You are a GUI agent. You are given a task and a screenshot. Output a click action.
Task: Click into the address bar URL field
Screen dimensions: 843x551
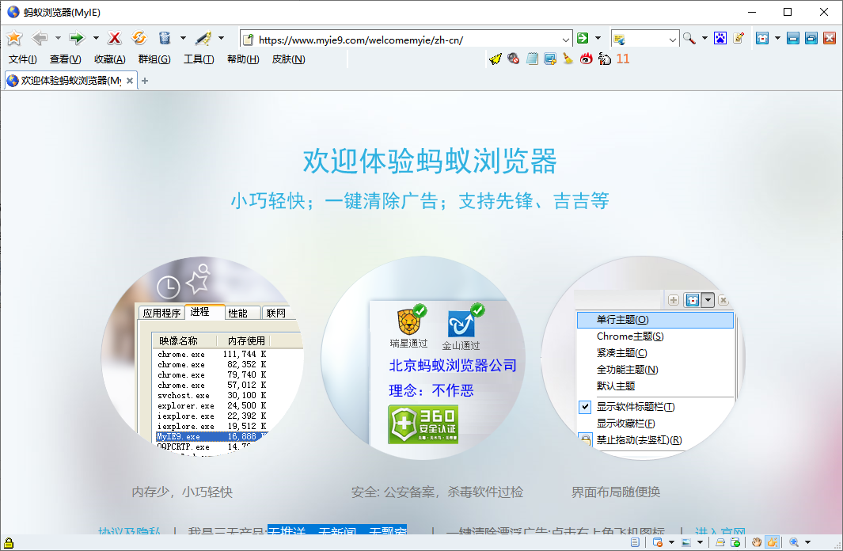[x=404, y=39]
